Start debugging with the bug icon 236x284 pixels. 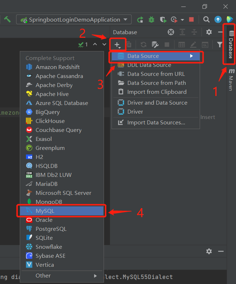(151, 19)
